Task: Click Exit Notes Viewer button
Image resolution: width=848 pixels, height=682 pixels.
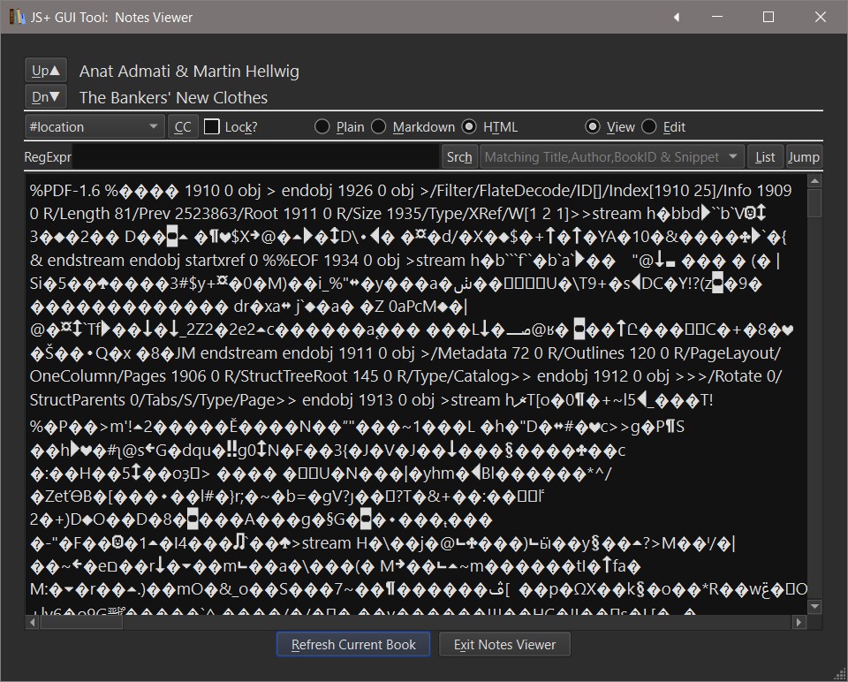Action: click(504, 645)
